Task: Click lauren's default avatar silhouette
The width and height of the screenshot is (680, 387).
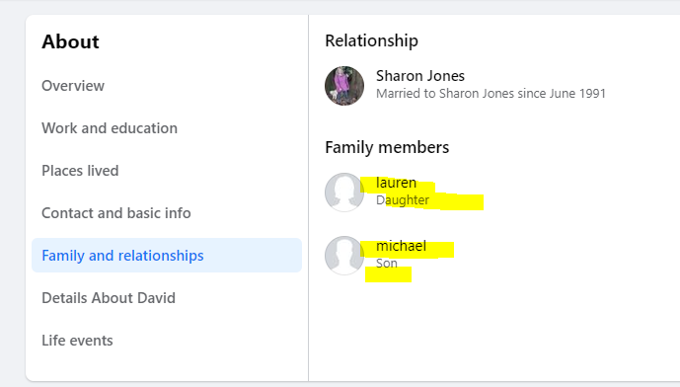Action: (x=344, y=193)
